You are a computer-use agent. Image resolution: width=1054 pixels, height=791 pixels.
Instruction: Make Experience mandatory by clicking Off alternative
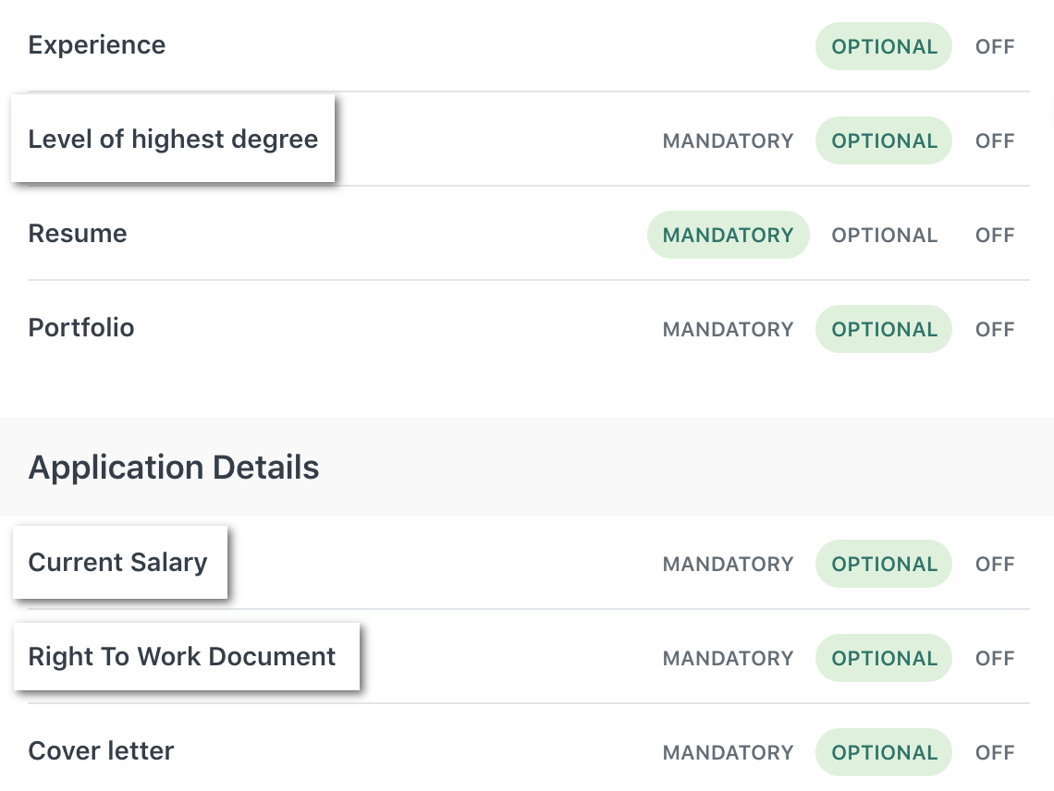[730, 46]
